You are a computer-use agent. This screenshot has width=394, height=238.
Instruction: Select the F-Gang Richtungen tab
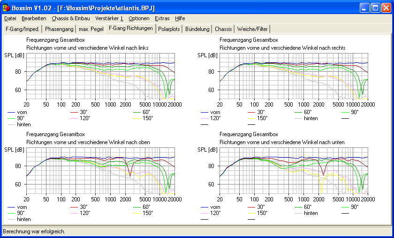131,28
